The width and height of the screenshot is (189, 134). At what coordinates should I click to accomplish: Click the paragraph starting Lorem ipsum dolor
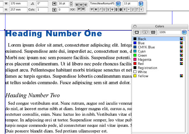point(68,64)
